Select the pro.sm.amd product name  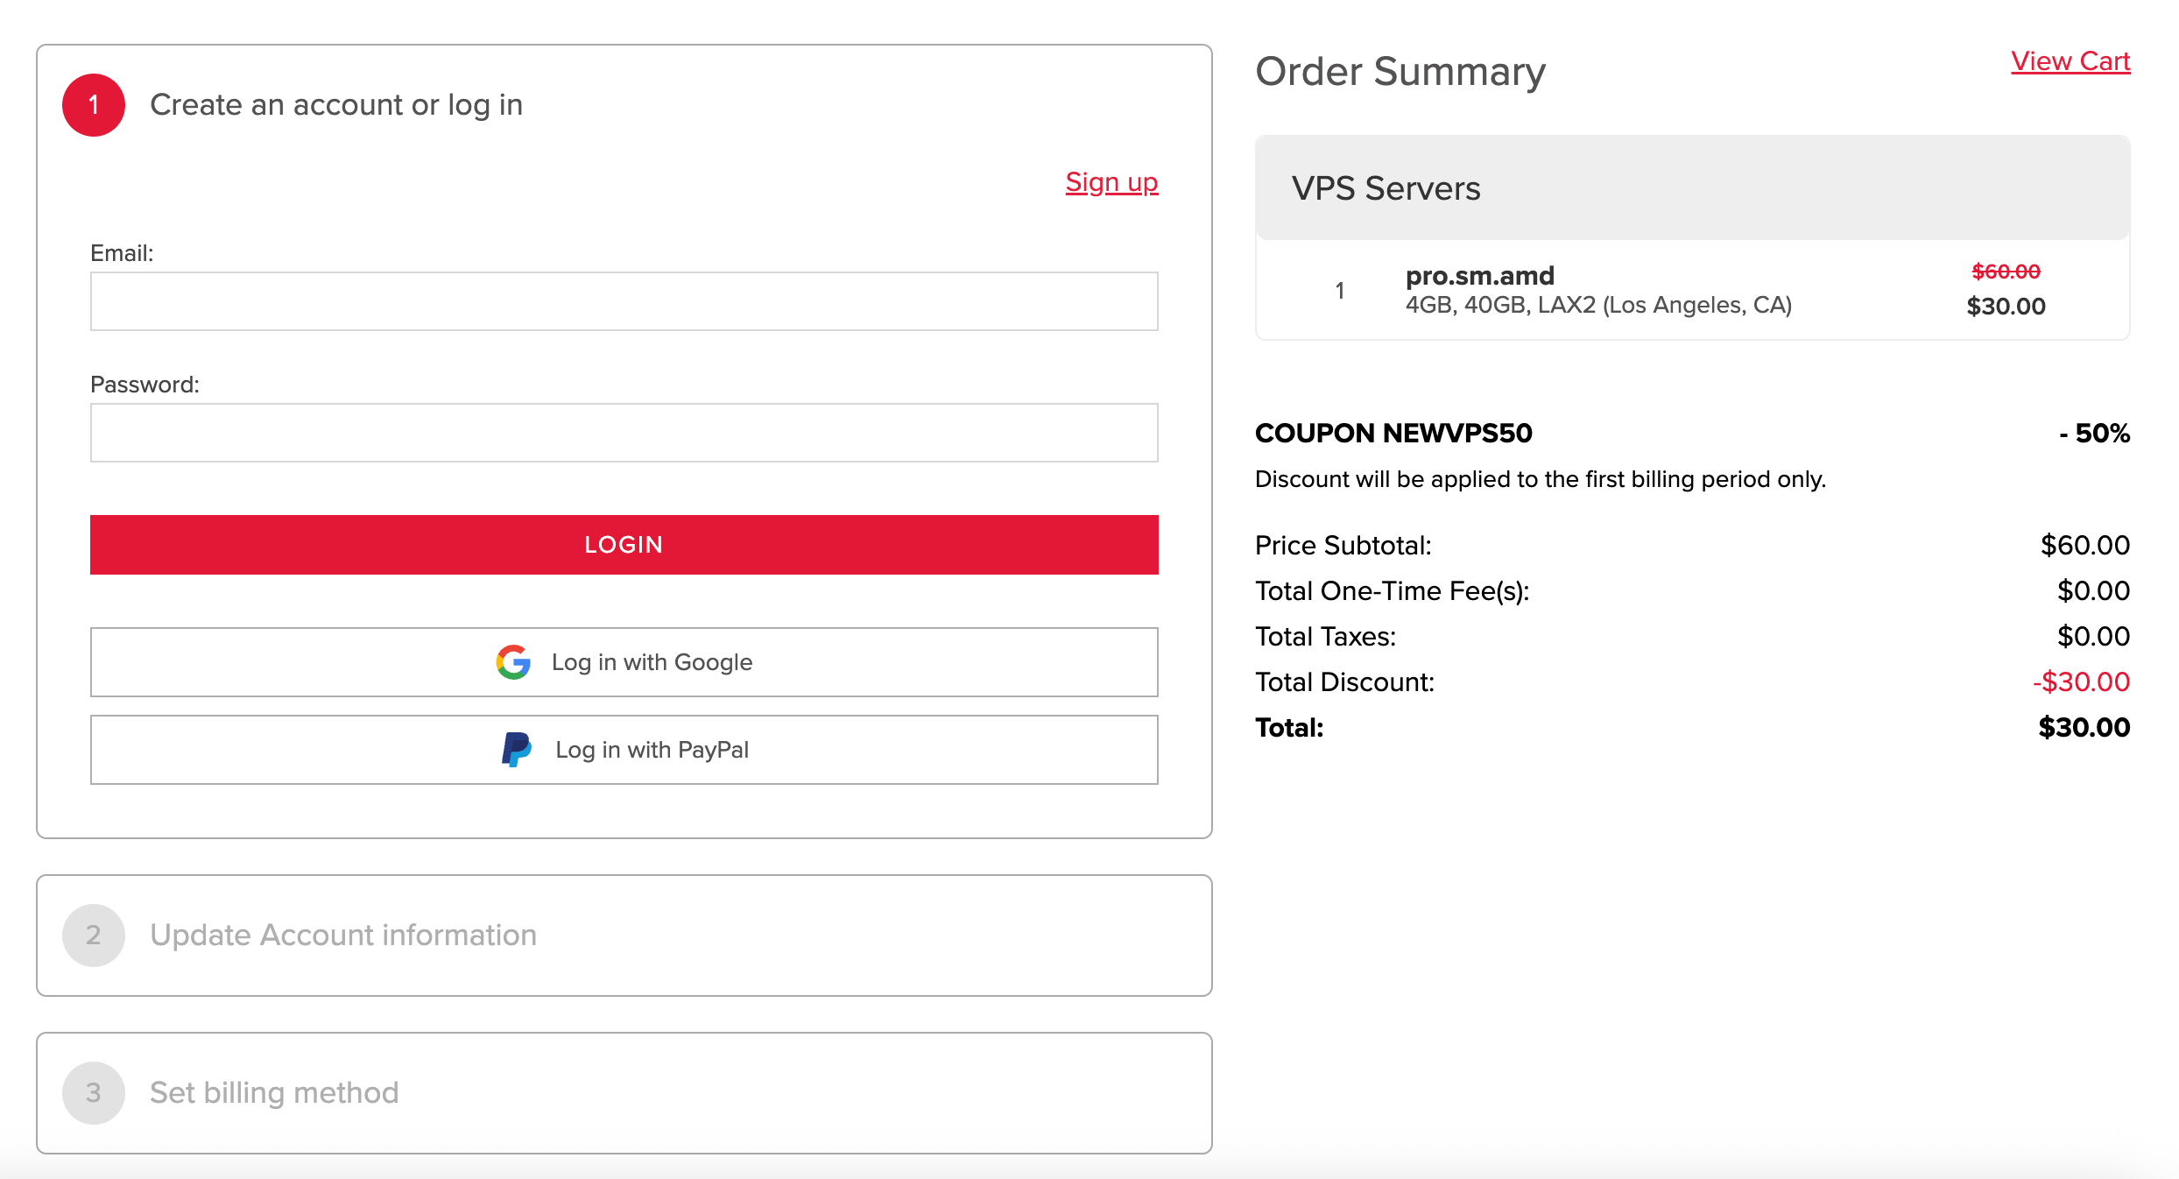click(x=1480, y=276)
